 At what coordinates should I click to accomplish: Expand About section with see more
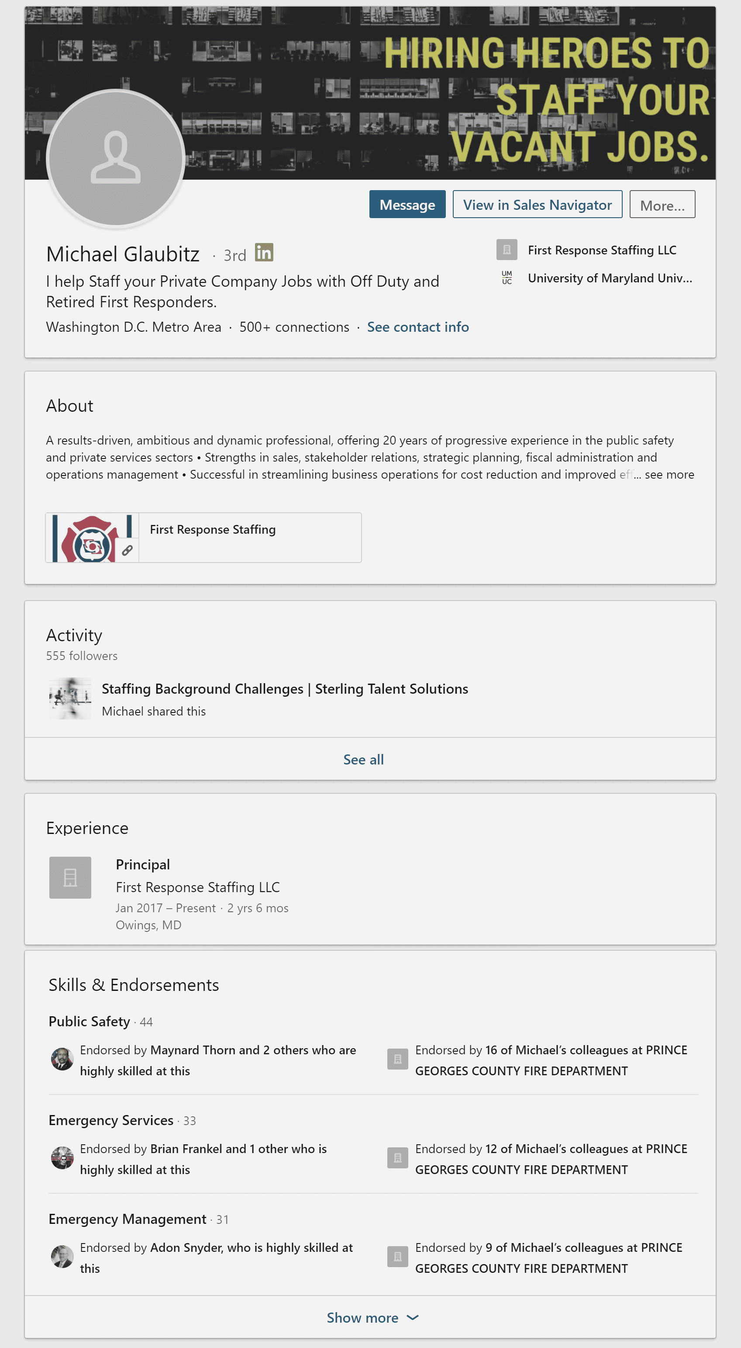click(669, 475)
